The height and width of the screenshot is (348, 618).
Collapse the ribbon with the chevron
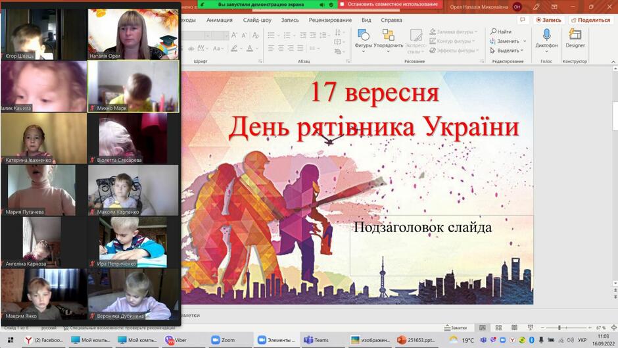(613, 62)
